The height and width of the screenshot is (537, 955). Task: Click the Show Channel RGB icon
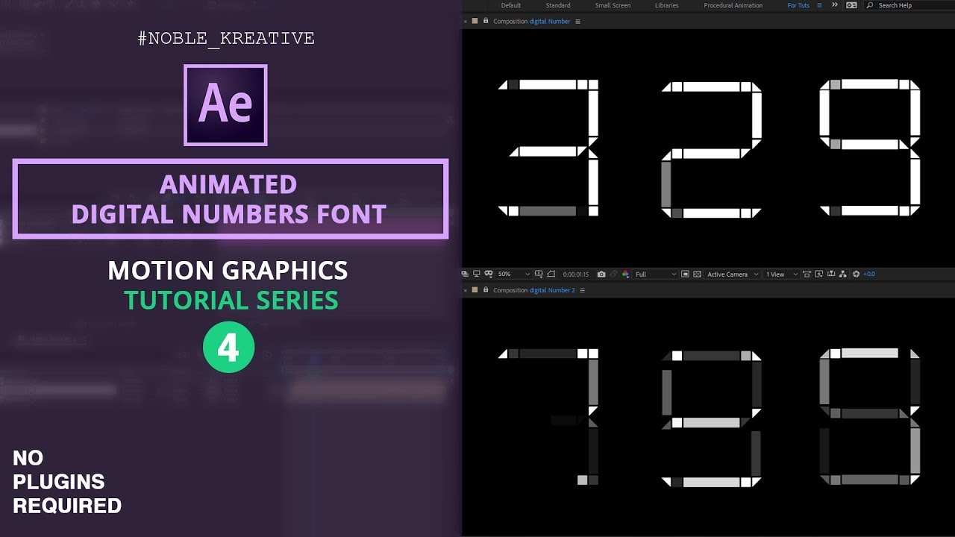pyautogui.click(x=625, y=274)
